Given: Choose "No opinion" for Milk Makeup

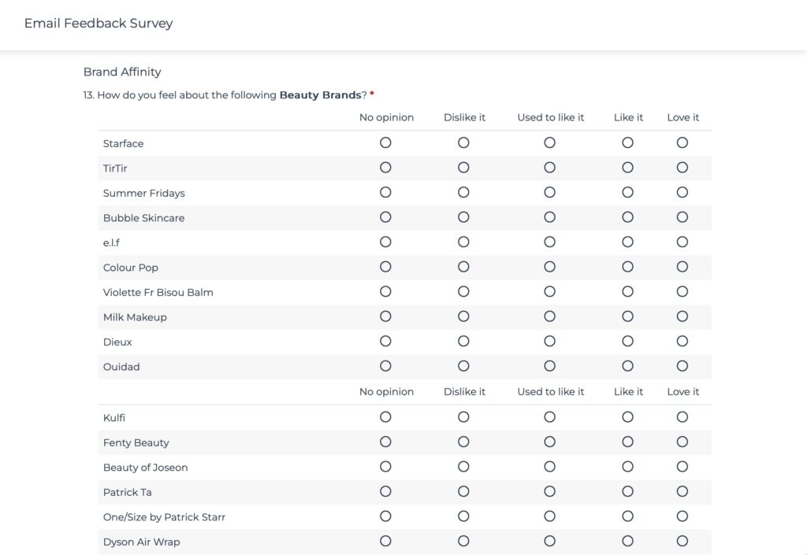Looking at the screenshot, I should pos(385,316).
